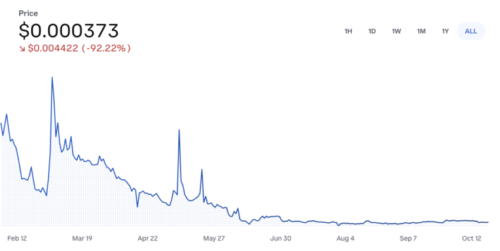Select the ALL time range
500x251 pixels.
(471, 31)
